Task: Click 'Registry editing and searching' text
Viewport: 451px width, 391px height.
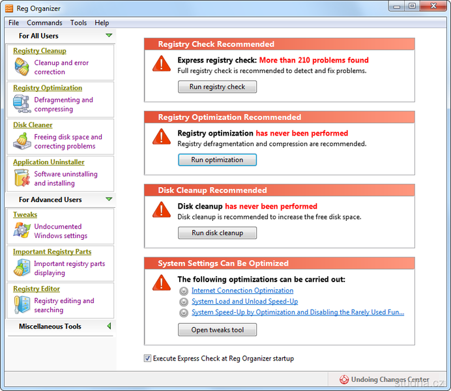Action: 64,306
